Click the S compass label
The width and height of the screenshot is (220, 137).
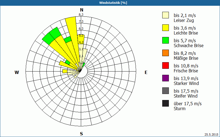pyautogui.click(x=81, y=134)
